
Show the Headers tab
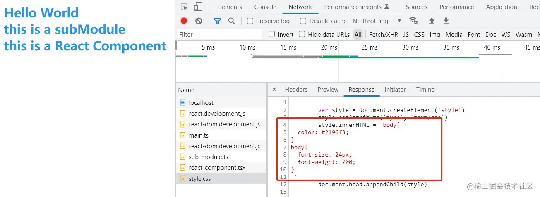[296, 90]
